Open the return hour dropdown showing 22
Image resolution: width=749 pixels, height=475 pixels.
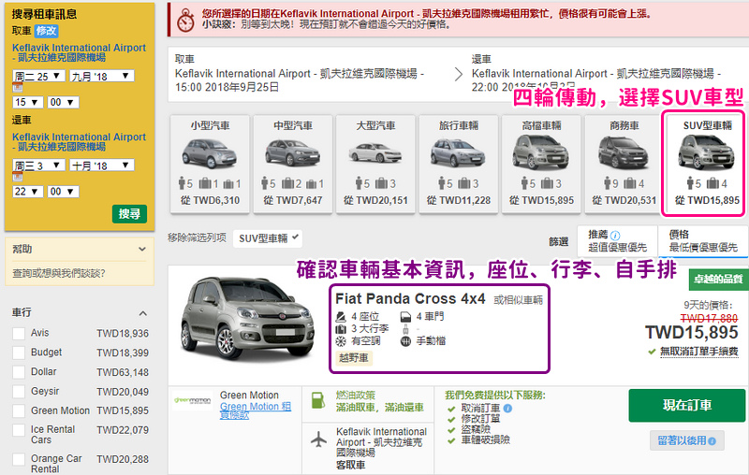[28, 192]
